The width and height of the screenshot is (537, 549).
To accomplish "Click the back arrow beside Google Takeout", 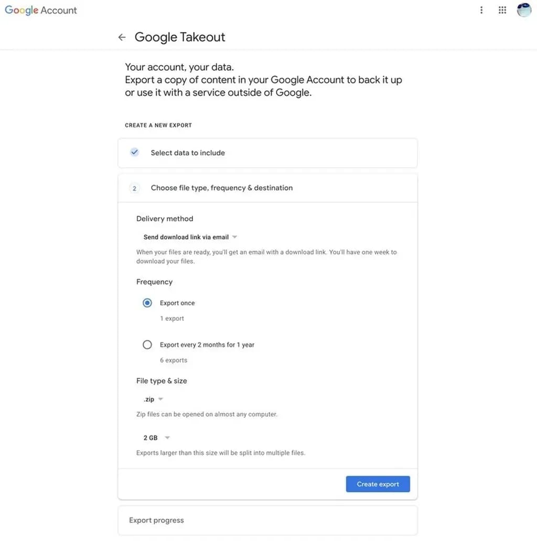I will point(122,37).
